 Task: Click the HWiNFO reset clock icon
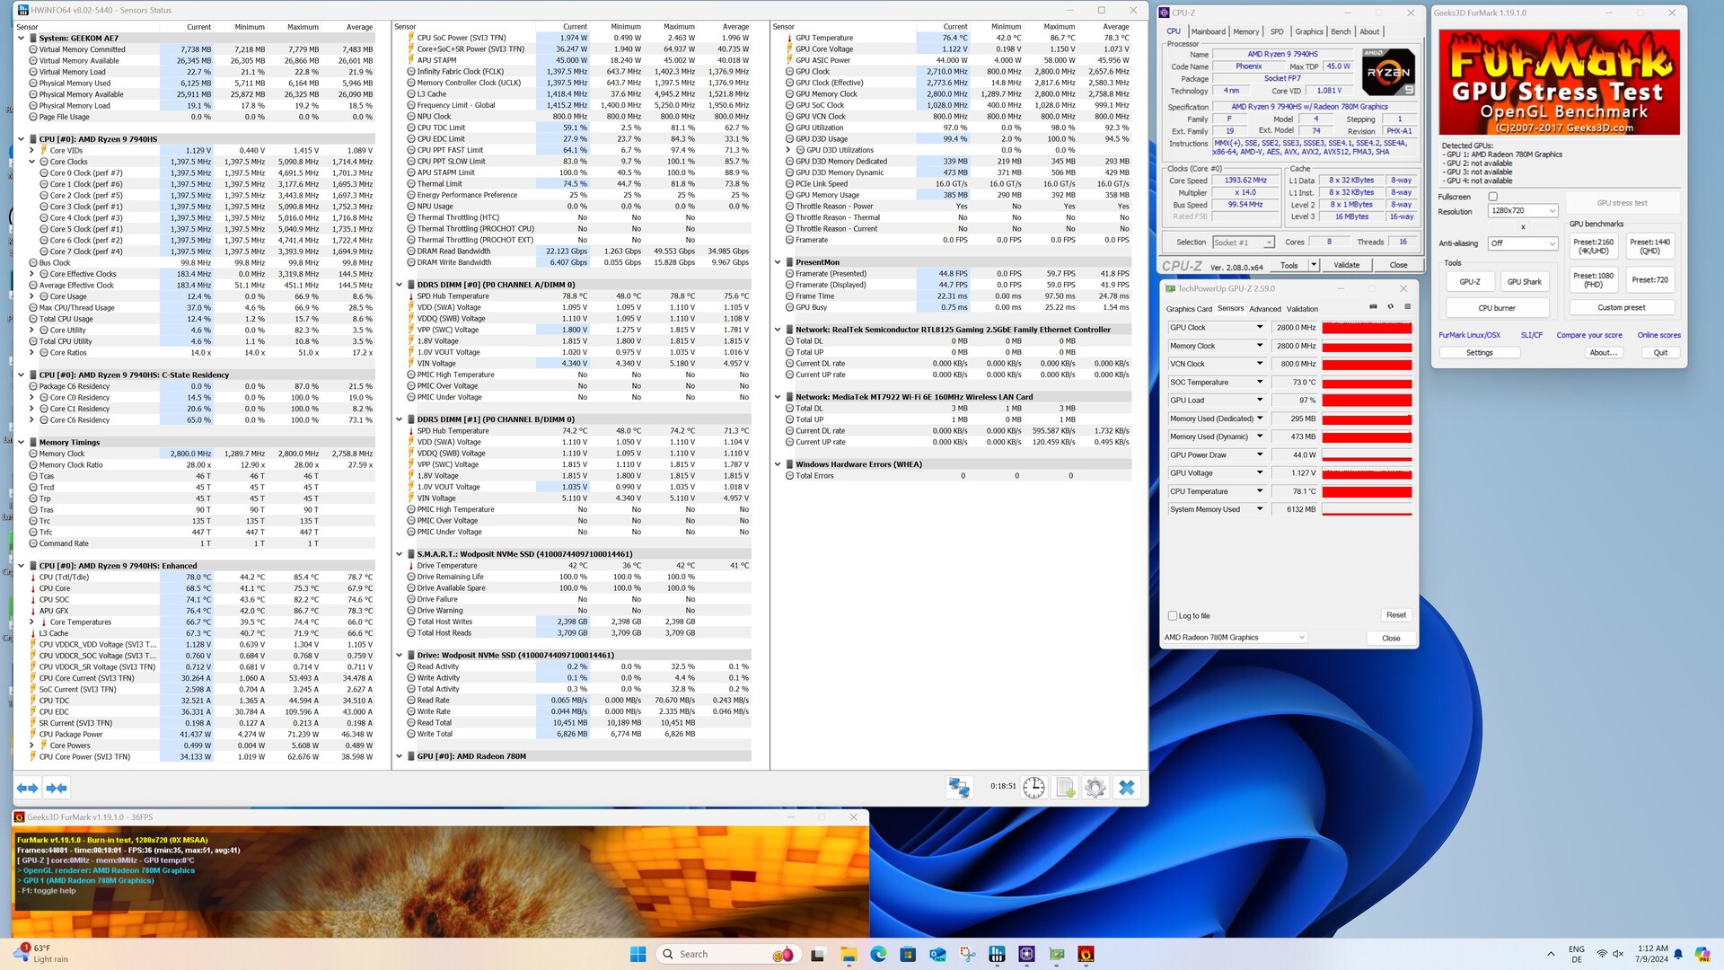(1034, 788)
